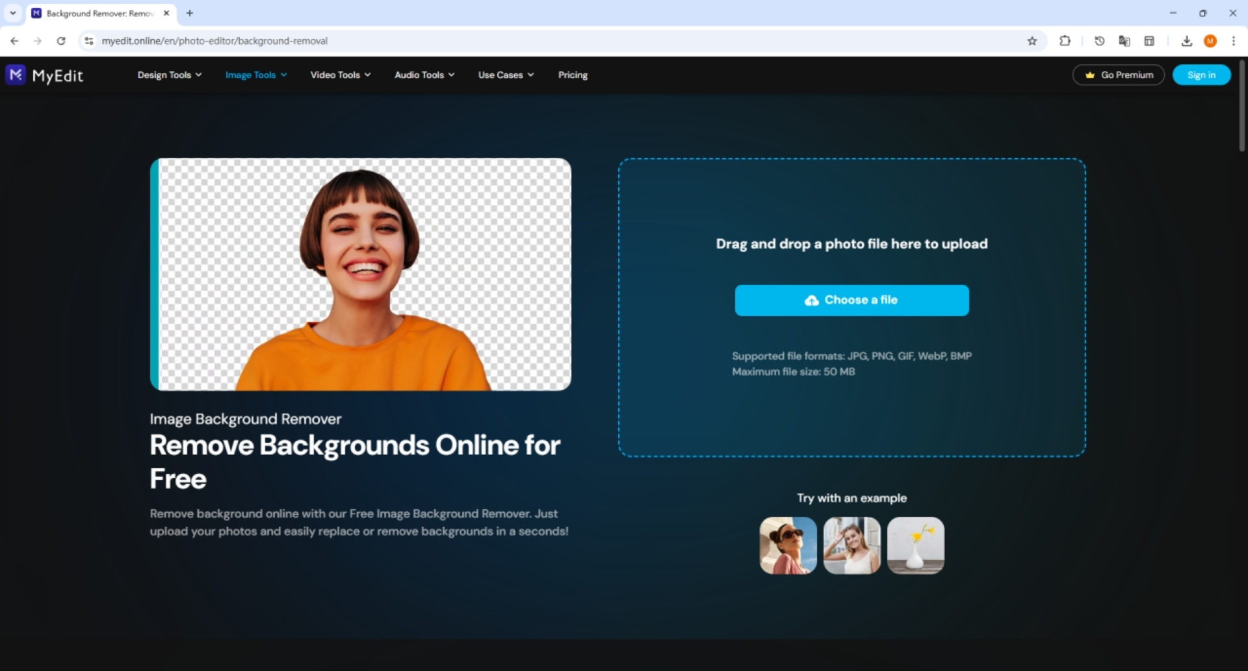
Task: Click the MyEdit wordmark text
Action: tap(58, 75)
